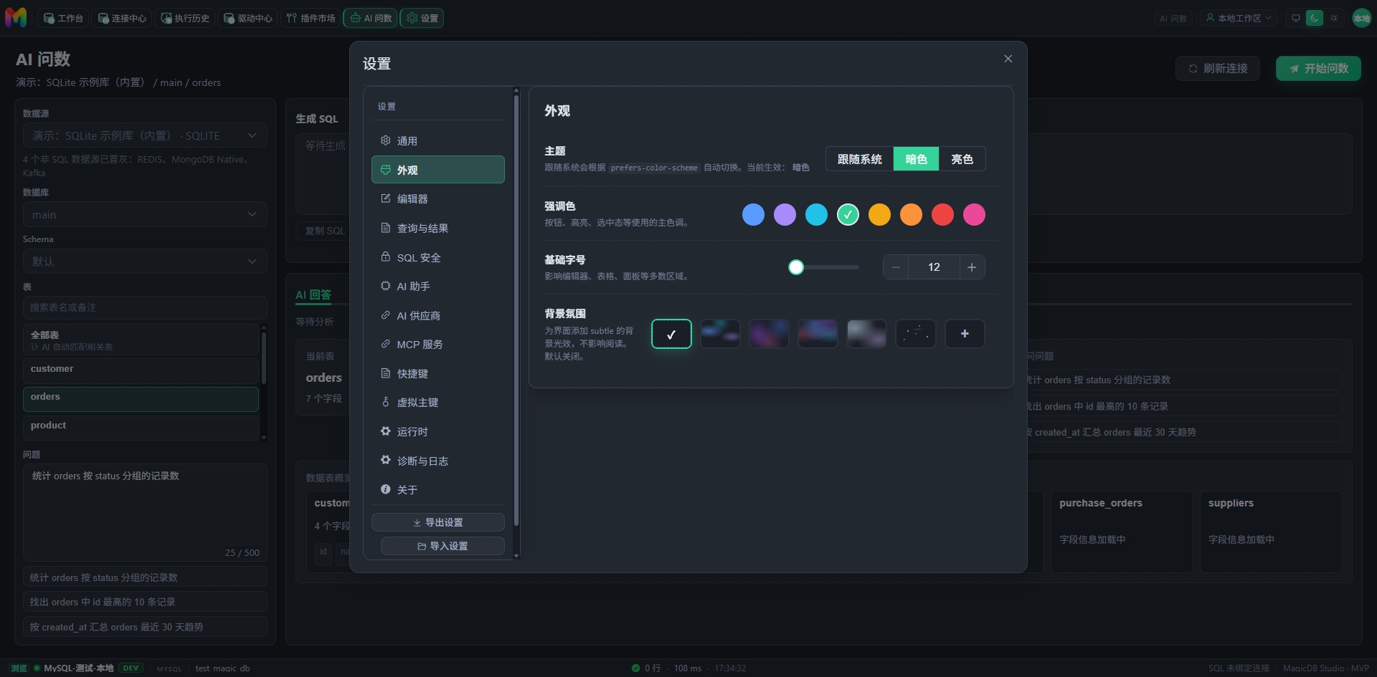Screen dimensions: 1377x677
Task: Increase base font size with plus
Action: [972, 267]
